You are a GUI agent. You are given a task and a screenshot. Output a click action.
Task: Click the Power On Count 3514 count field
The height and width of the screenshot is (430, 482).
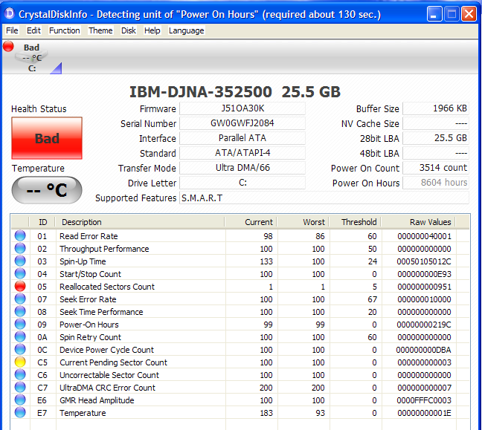(436, 168)
